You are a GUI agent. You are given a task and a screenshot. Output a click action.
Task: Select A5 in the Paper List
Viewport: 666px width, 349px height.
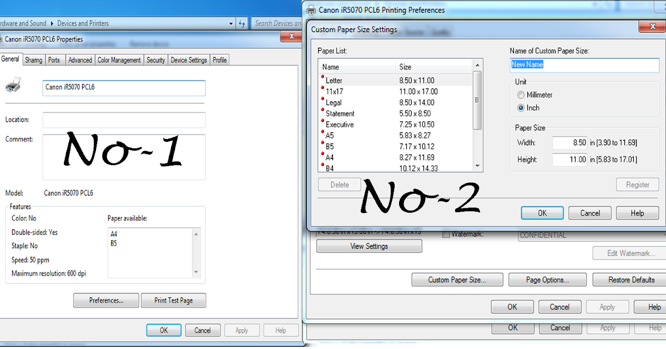(396, 135)
